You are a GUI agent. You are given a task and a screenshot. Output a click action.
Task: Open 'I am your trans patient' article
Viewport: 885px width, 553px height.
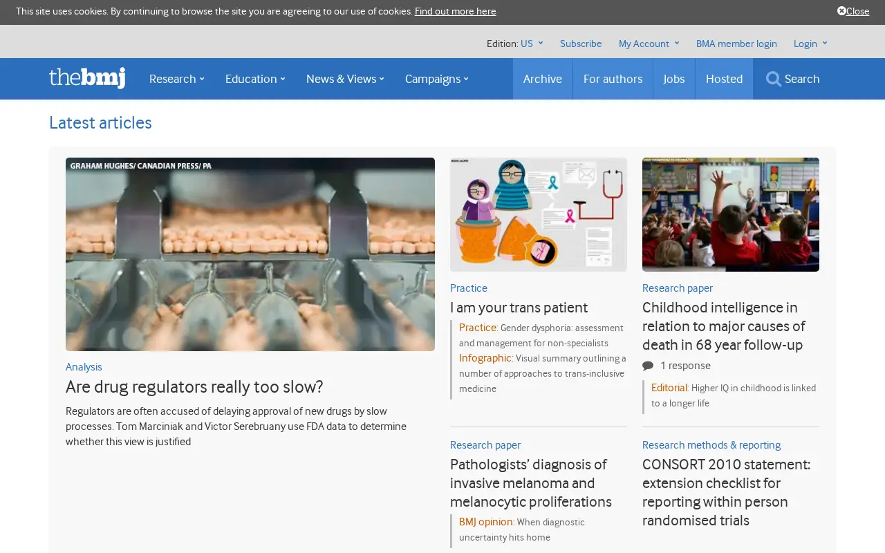519,308
